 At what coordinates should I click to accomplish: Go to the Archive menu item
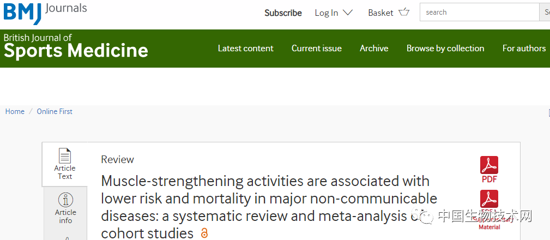(x=374, y=49)
